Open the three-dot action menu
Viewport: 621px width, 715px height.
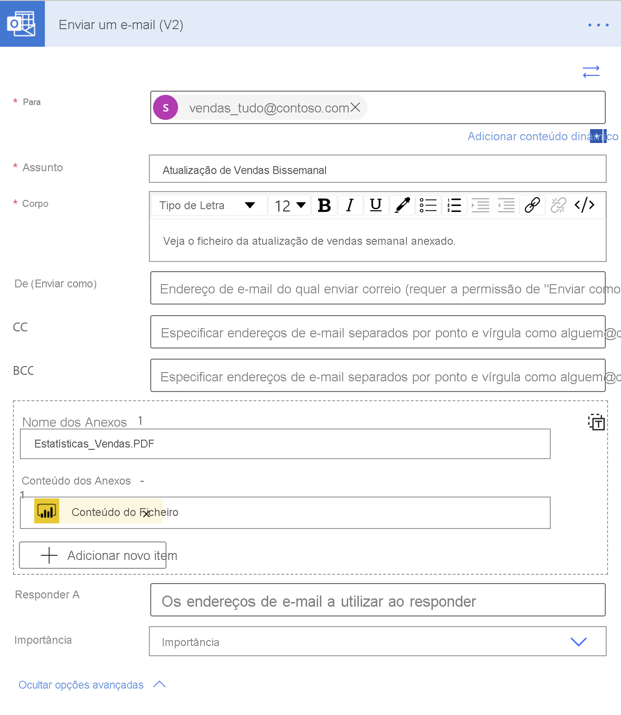(x=598, y=25)
